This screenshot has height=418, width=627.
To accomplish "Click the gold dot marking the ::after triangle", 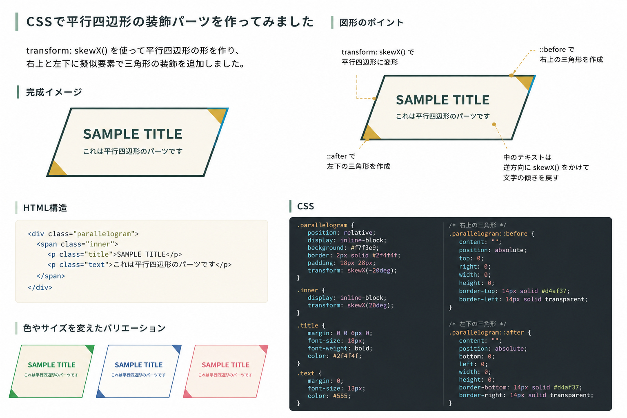I will click(x=367, y=139).
